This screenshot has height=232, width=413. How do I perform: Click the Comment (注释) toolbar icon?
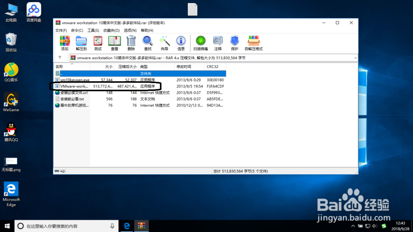point(218,43)
